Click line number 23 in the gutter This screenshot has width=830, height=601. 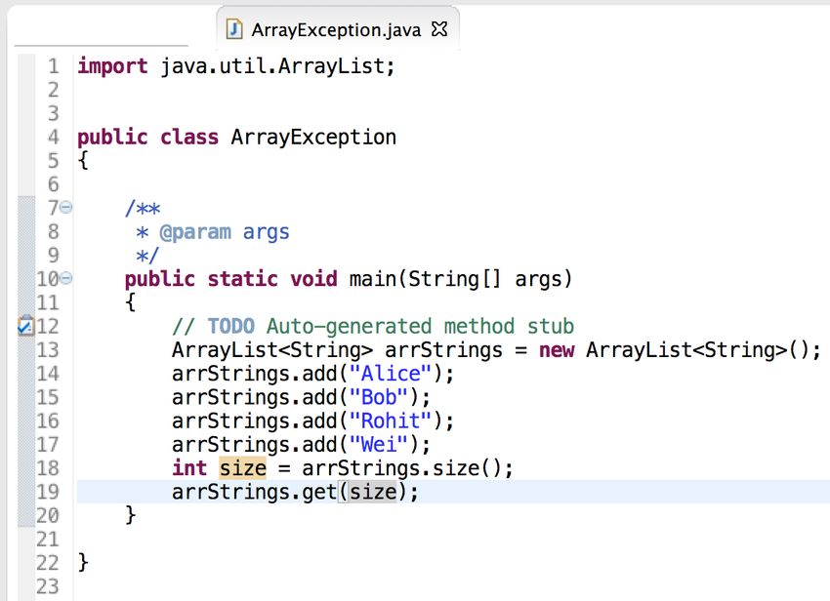(48, 586)
